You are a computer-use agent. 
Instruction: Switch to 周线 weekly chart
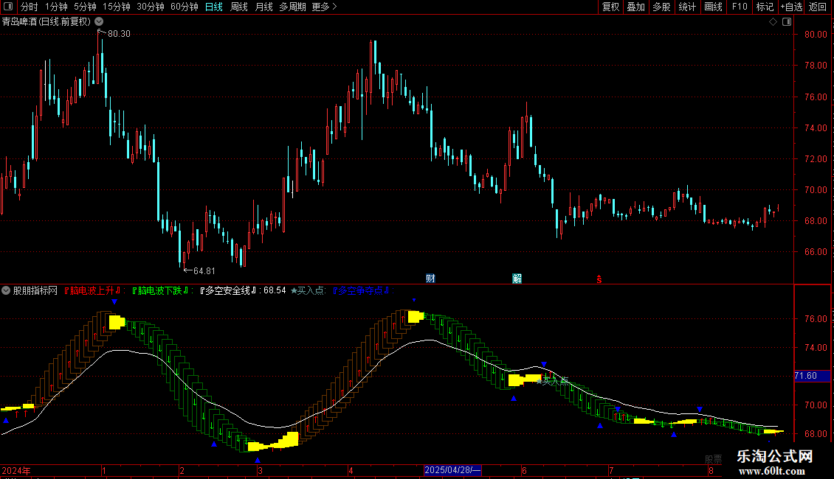239,7
